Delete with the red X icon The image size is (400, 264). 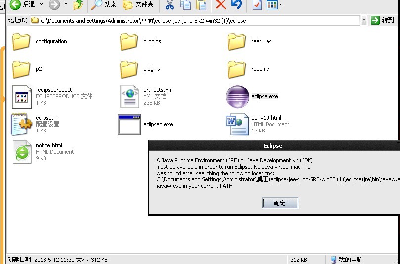(221, 4)
